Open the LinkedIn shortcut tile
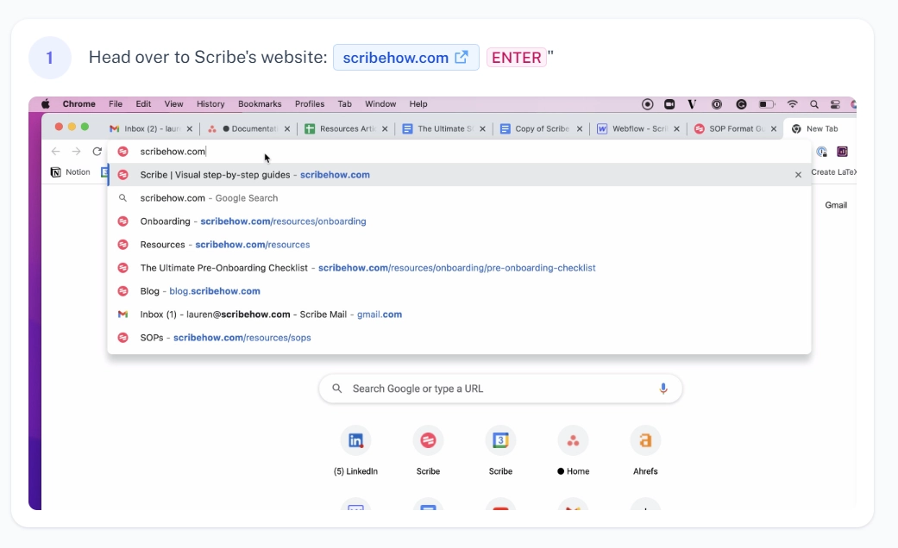This screenshot has height=548, width=898. tap(355, 451)
